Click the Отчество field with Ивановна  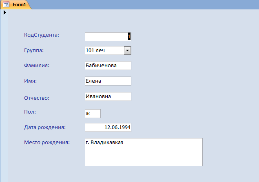click(108, 96)
